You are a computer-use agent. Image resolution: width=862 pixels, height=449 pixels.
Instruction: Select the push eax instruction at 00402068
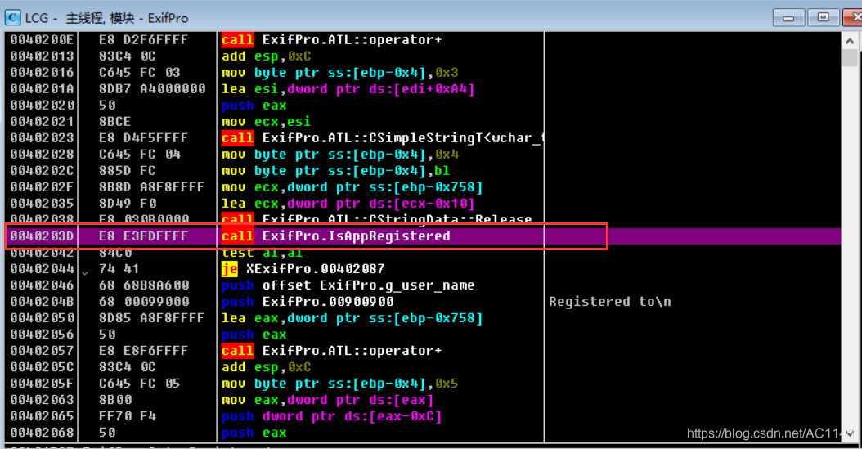[254, 433]
